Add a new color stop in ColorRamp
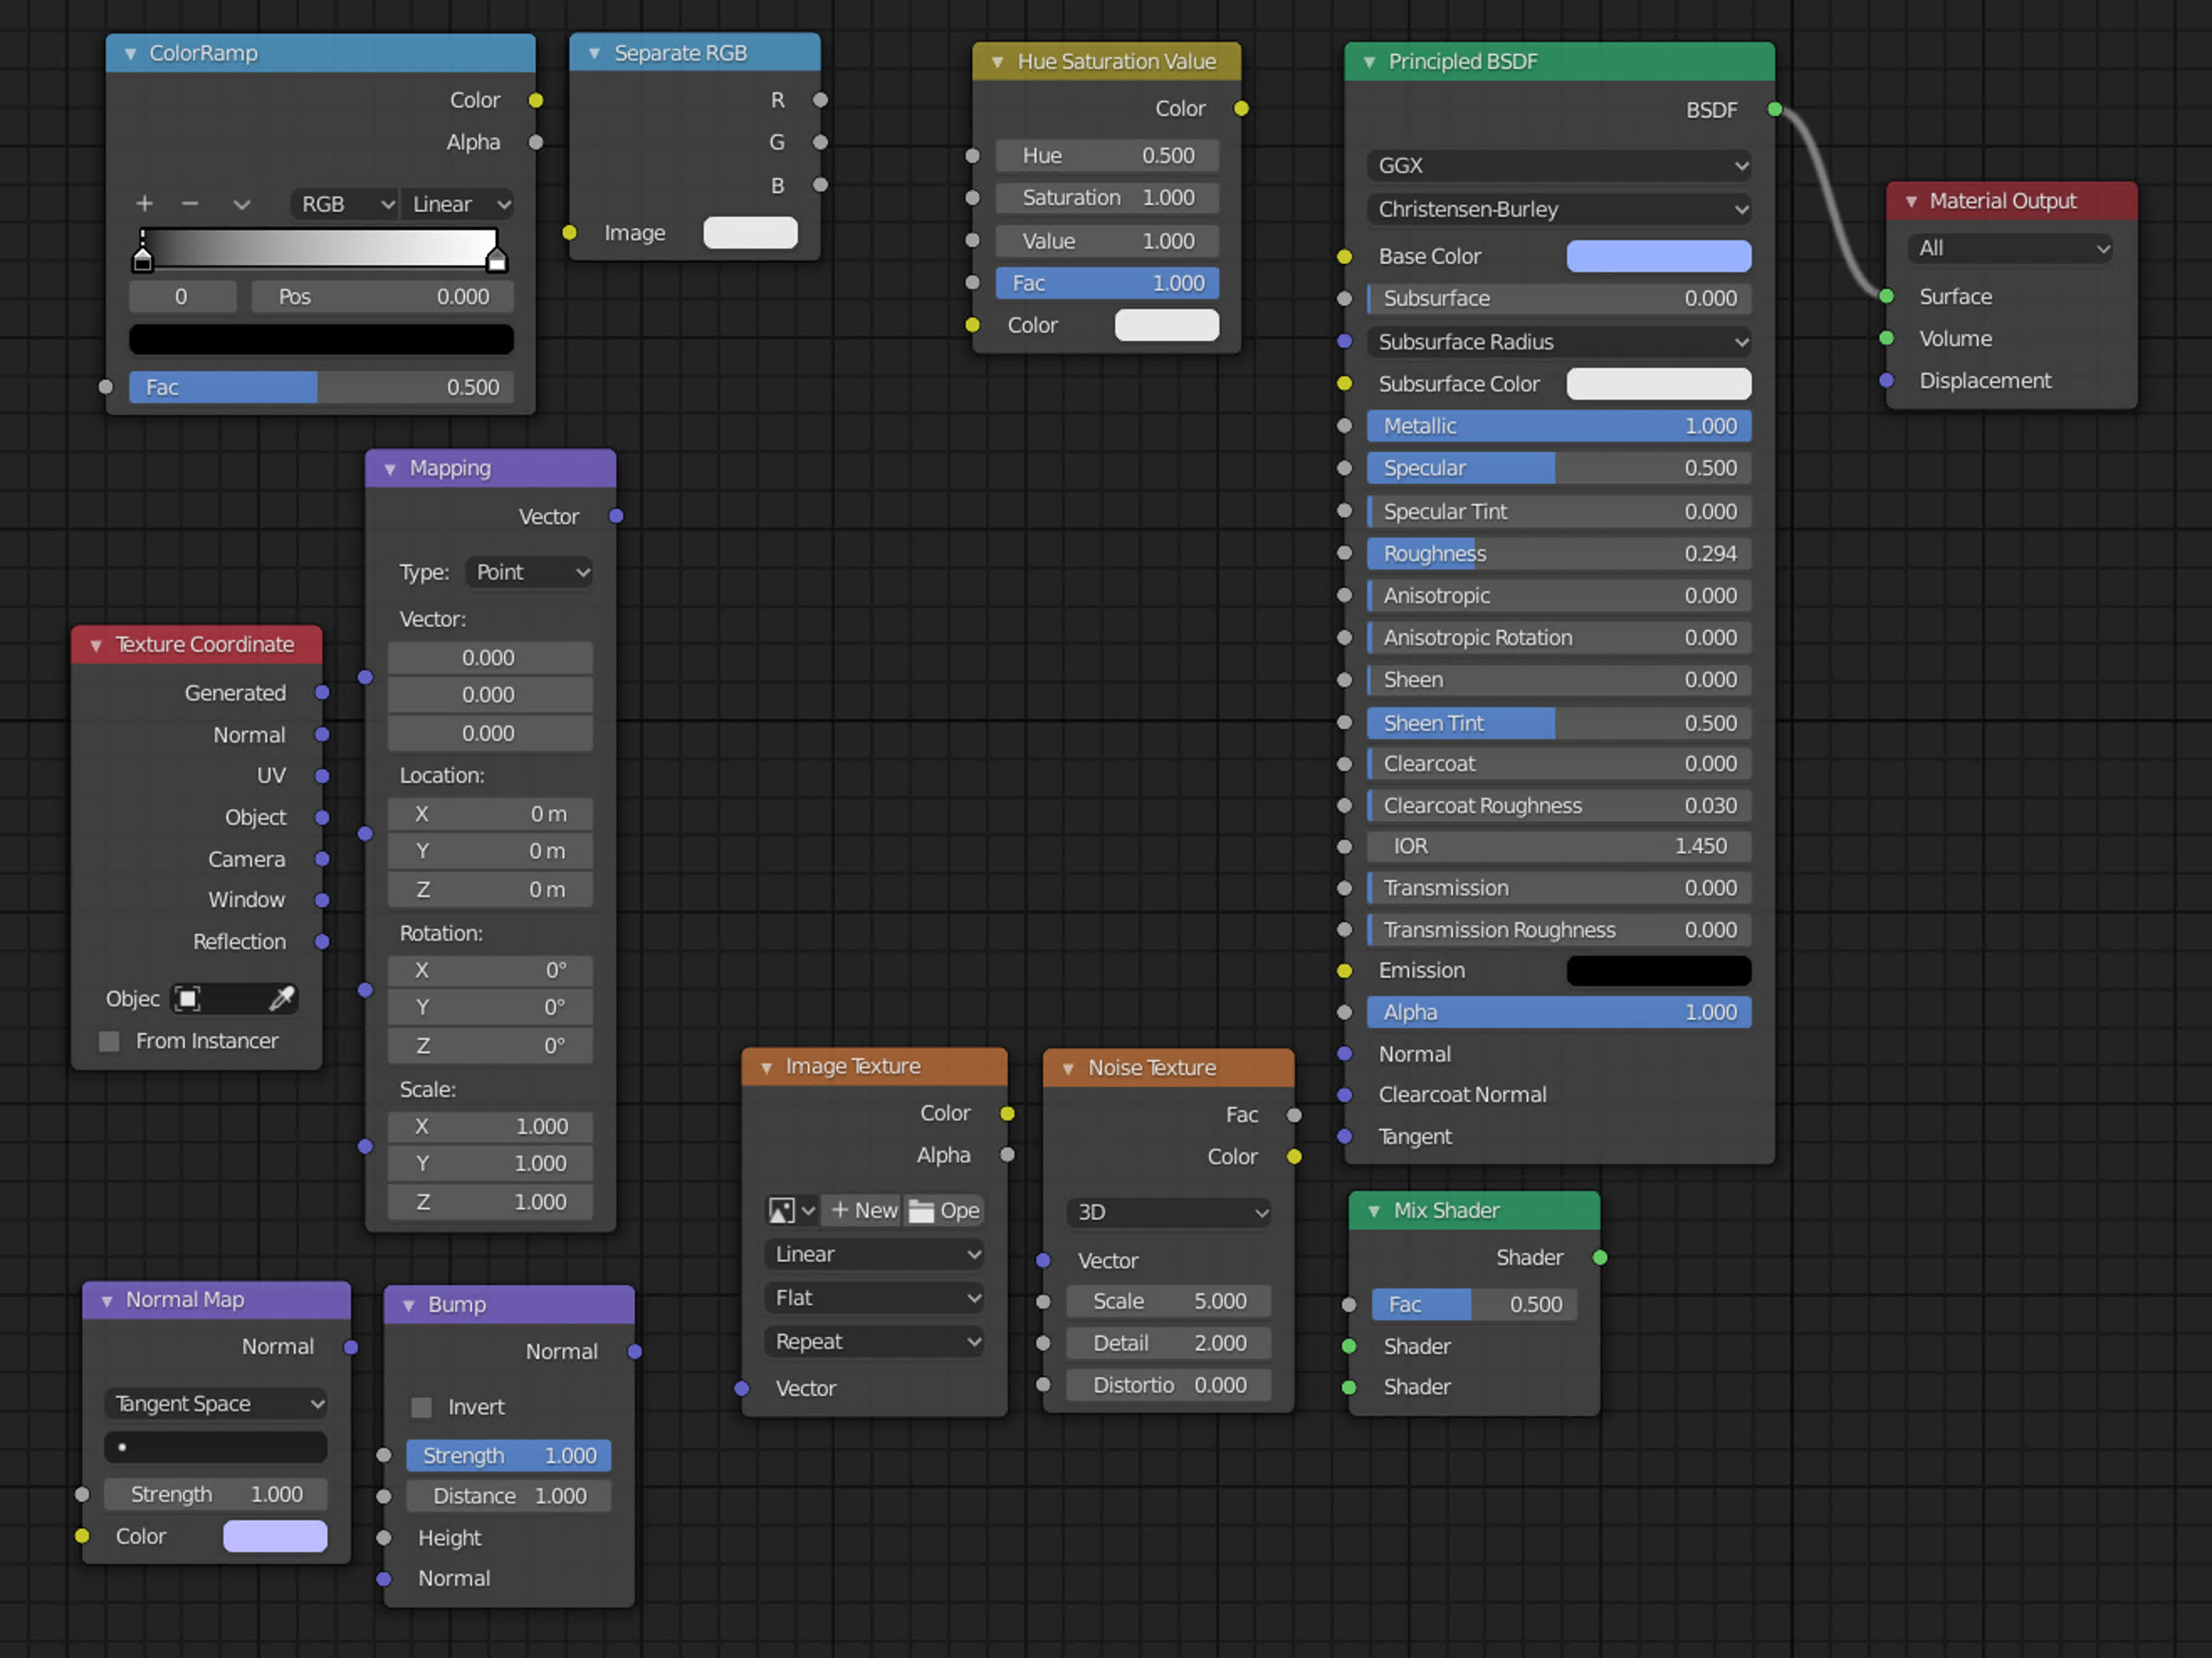Viewport: 2212px width, 1658px height. click(x=144, y=203)
